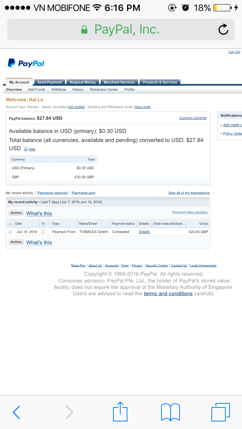242x429 pixels.
Task: Open Details link for TVSMILES payment
Action: [x=144, y=232]
